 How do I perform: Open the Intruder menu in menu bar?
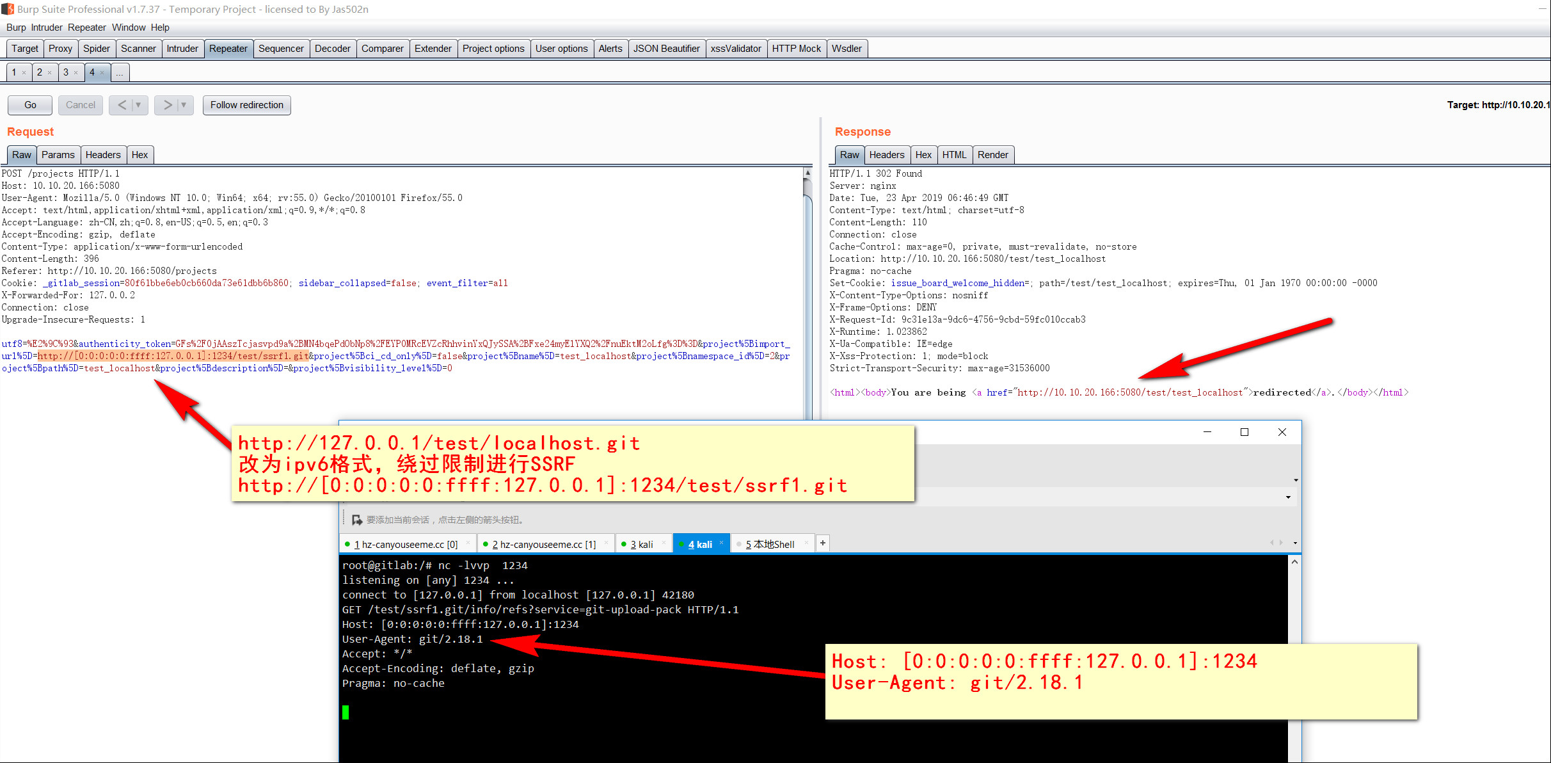tap(47, 28)
